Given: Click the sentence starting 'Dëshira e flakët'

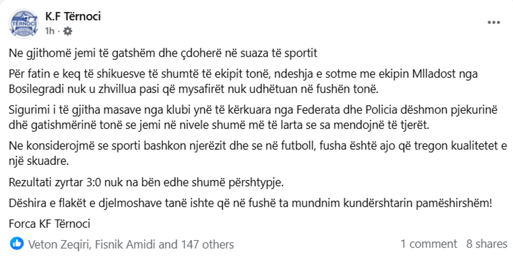Looking at the screenshot, I should click(251, 204).
